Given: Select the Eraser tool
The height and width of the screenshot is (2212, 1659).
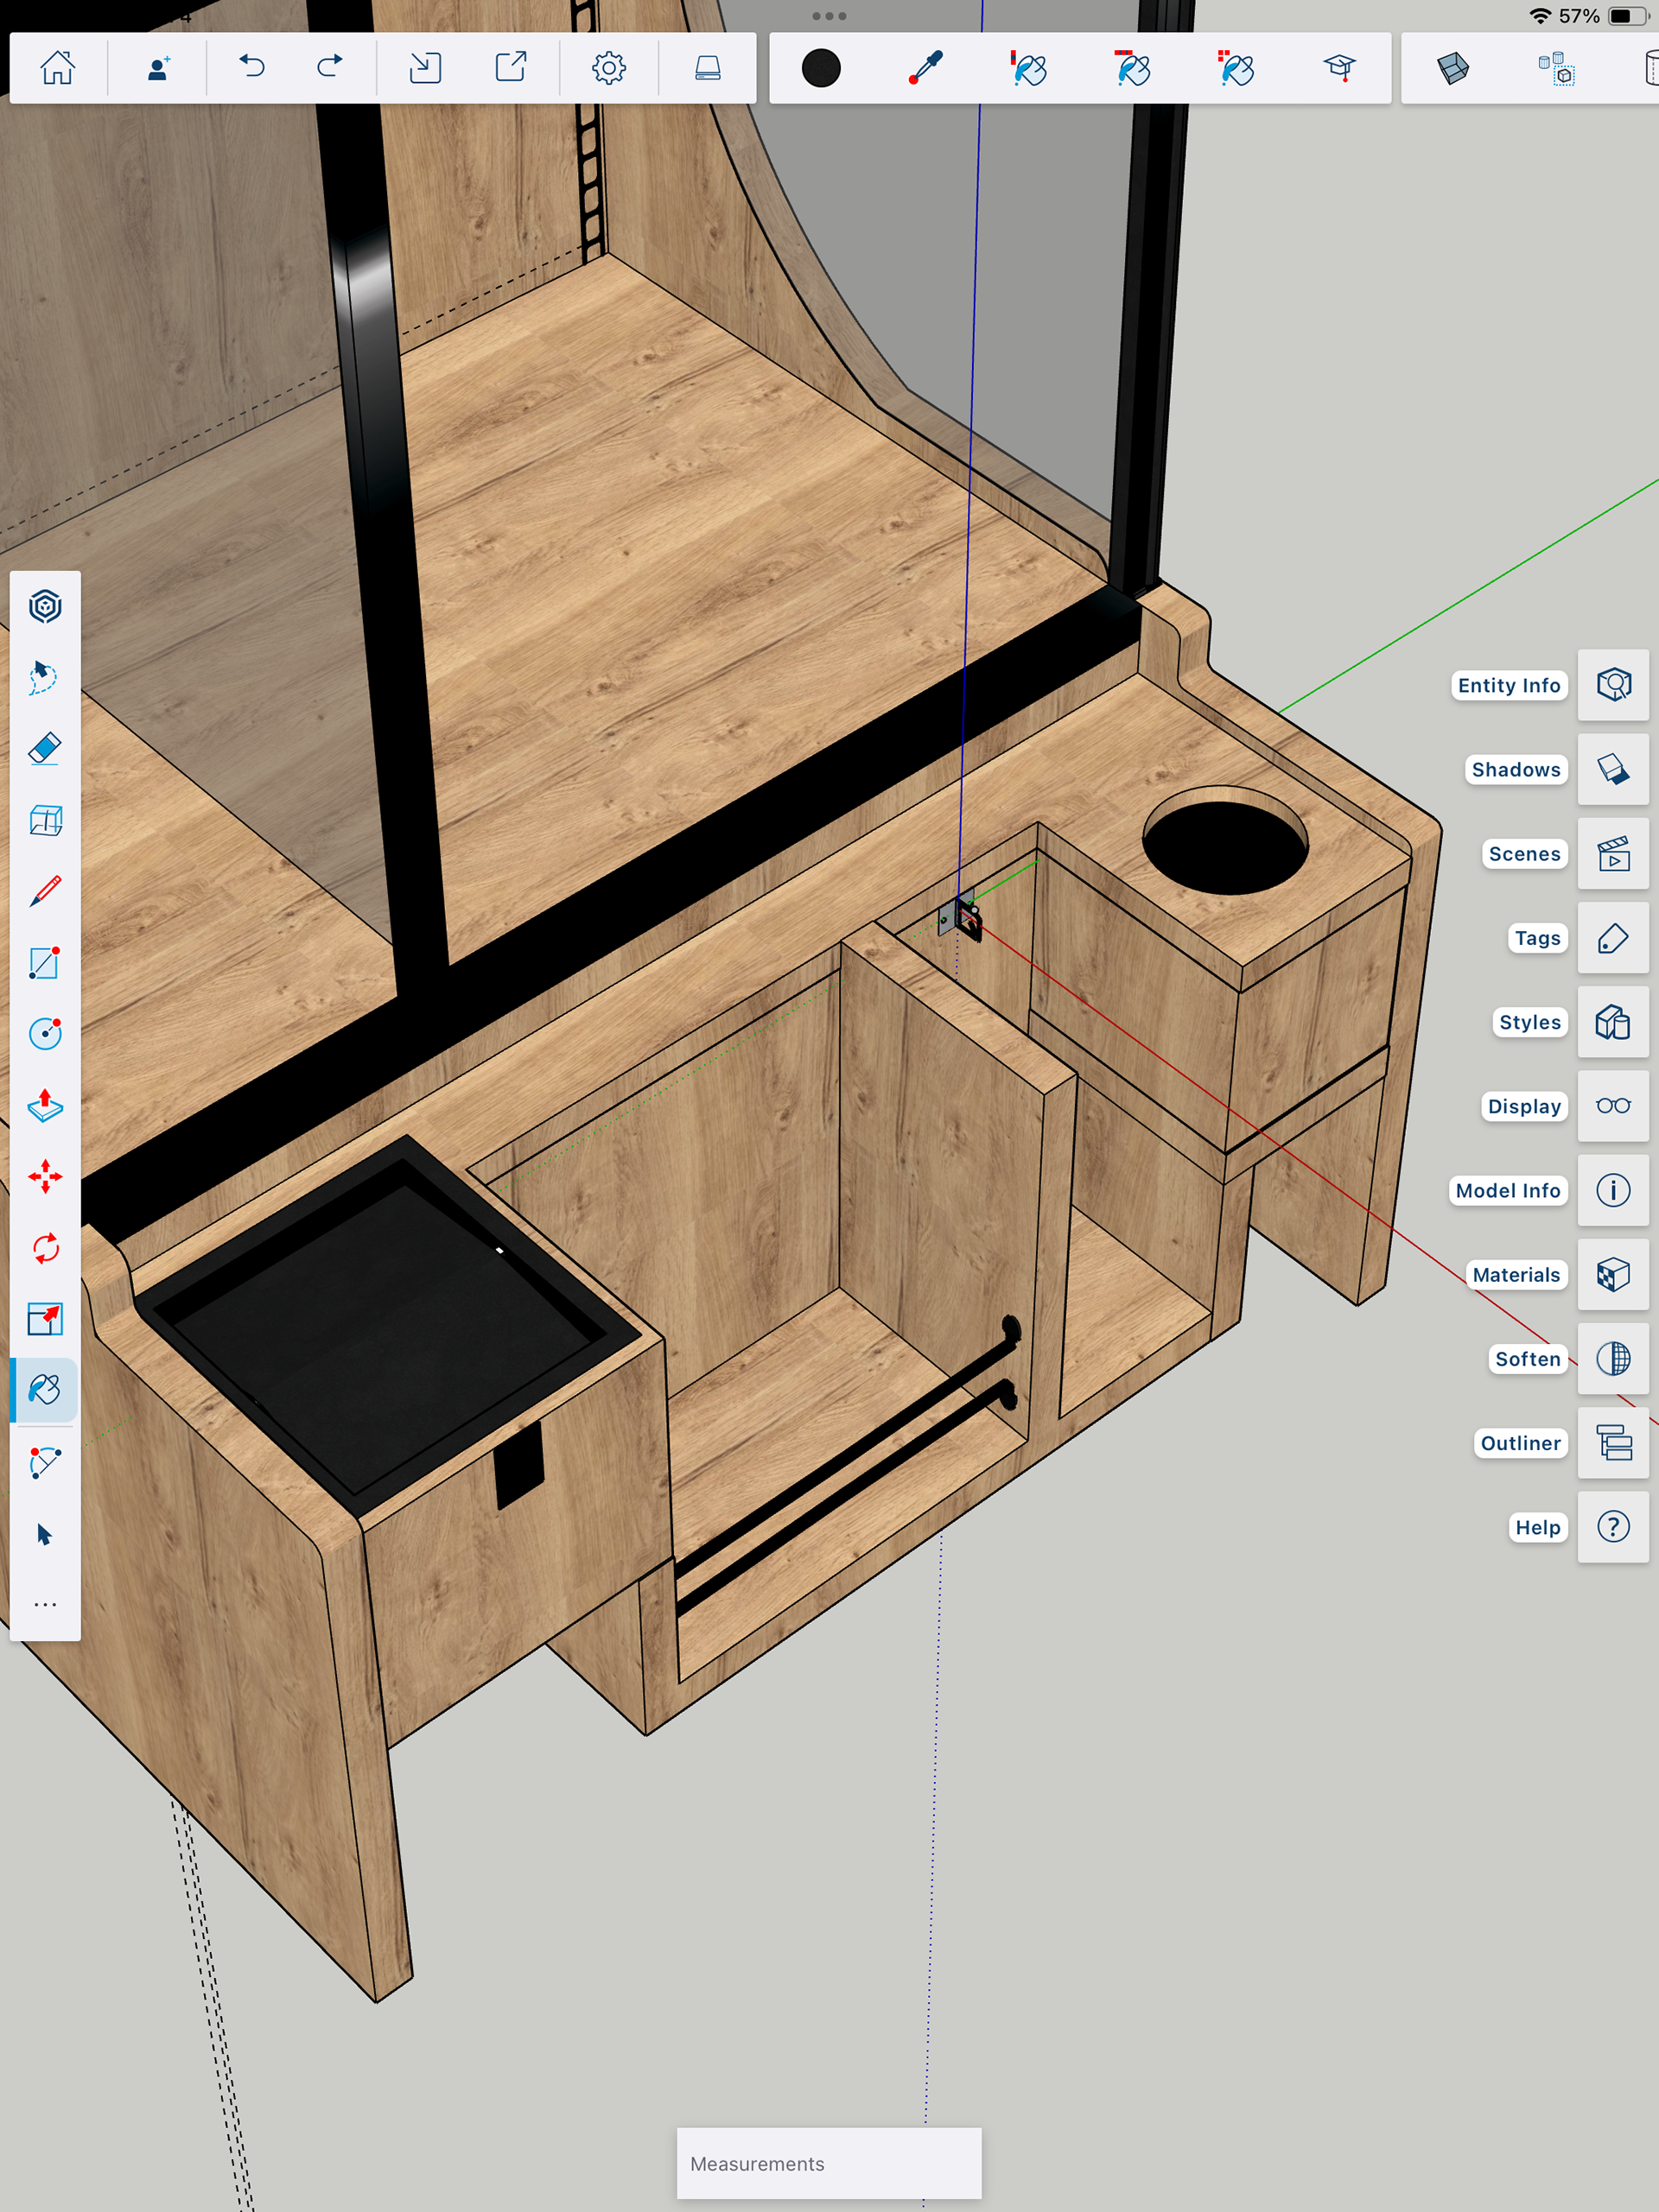Looking at the screenshot, I should coord(45,749).
